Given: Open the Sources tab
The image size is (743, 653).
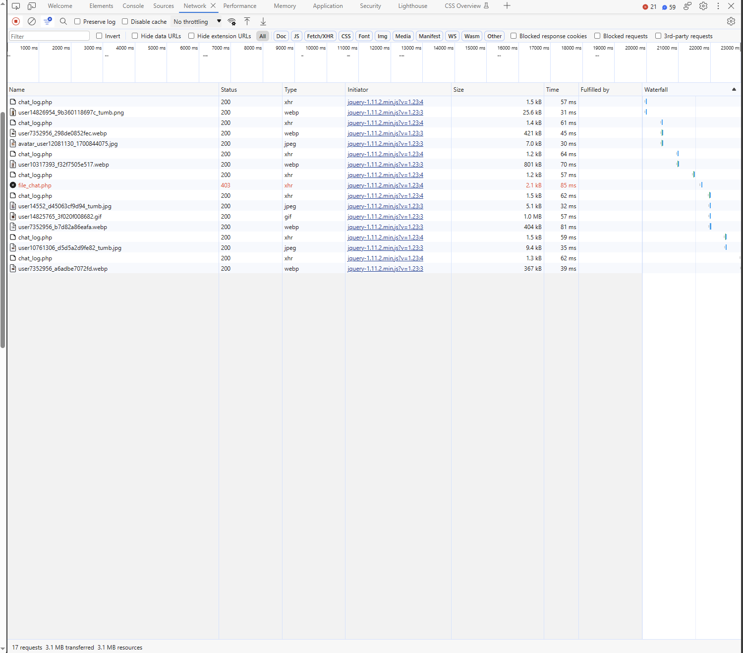Looking at the screenshot, I should pos(164,6).
